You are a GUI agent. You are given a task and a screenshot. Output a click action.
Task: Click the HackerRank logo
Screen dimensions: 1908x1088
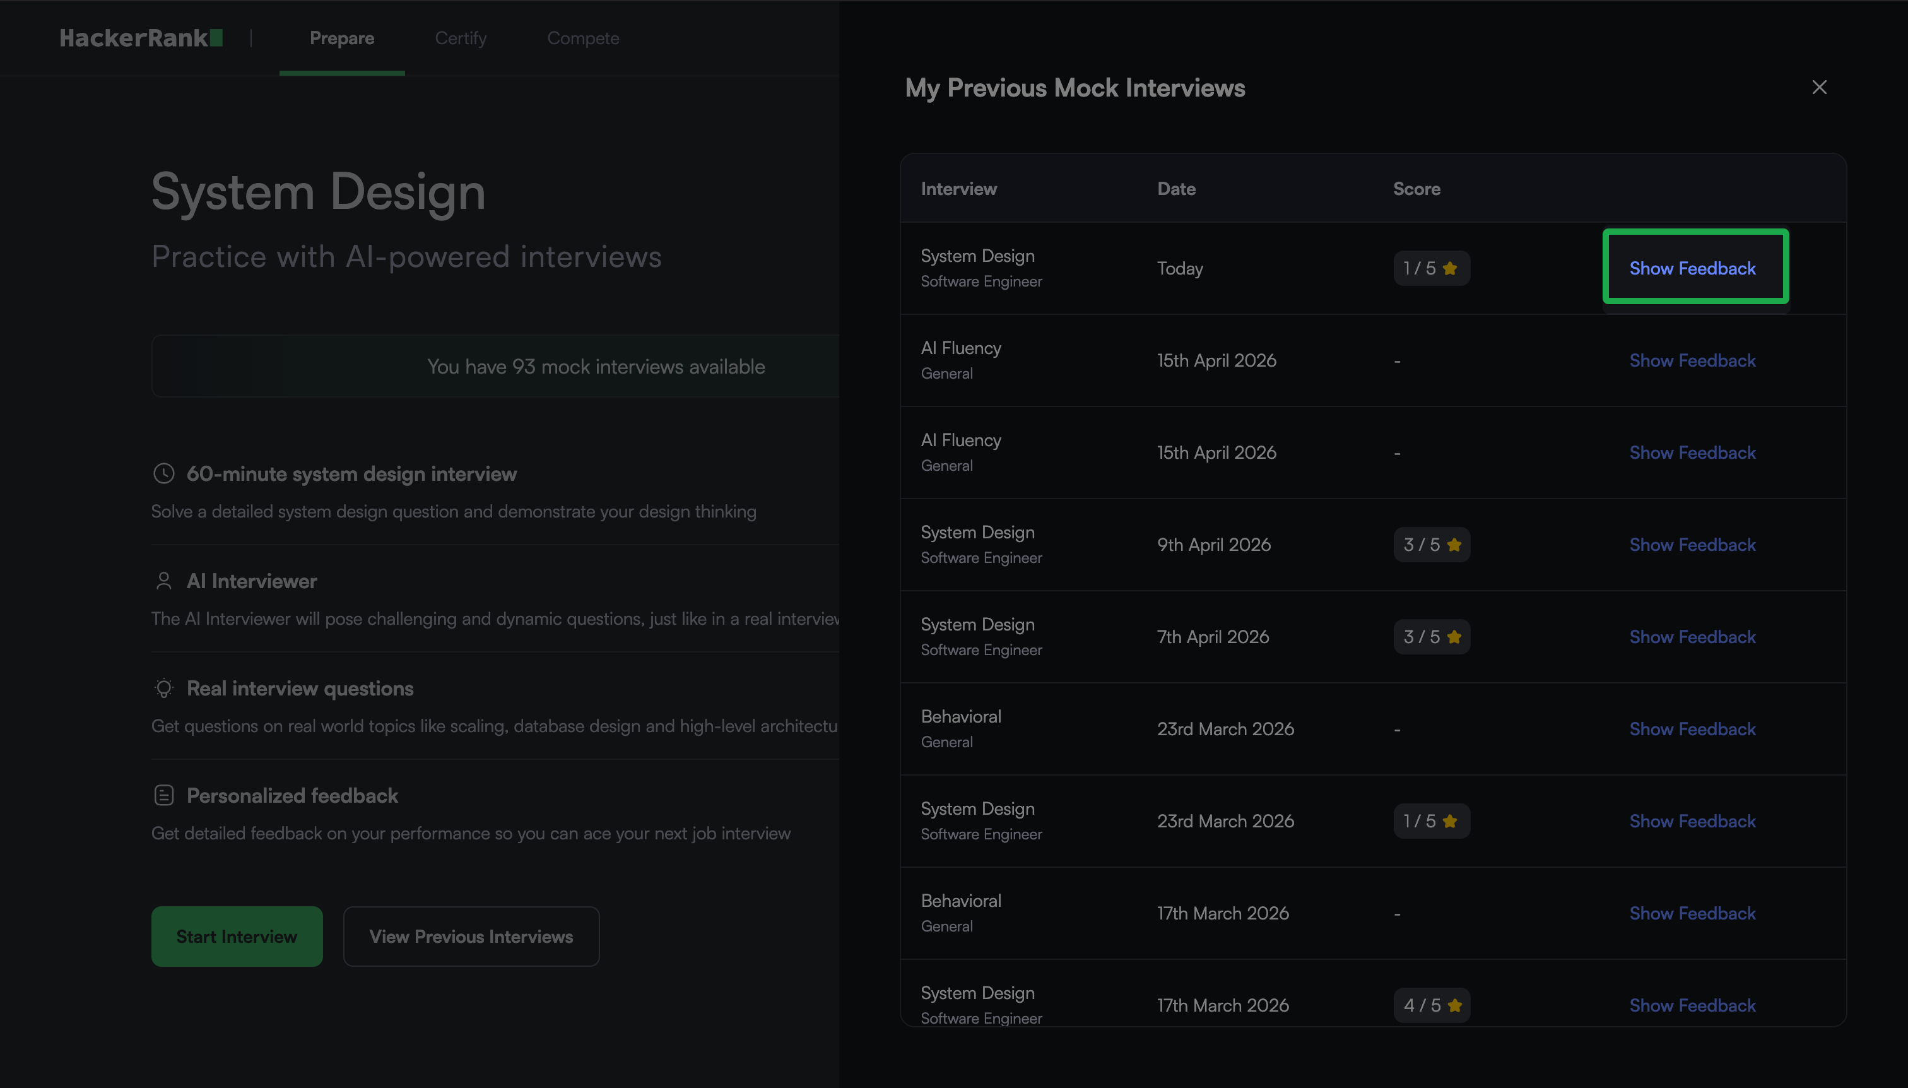pyautogui.click(x=141, y=38)
